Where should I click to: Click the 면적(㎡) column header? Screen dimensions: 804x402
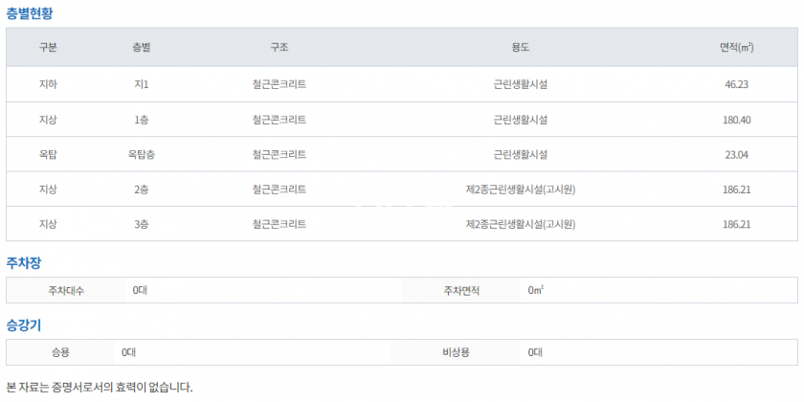[x=736, y=48]
